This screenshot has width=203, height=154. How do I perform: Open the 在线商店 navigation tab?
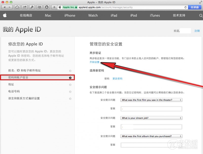click(x=26, y=15)
